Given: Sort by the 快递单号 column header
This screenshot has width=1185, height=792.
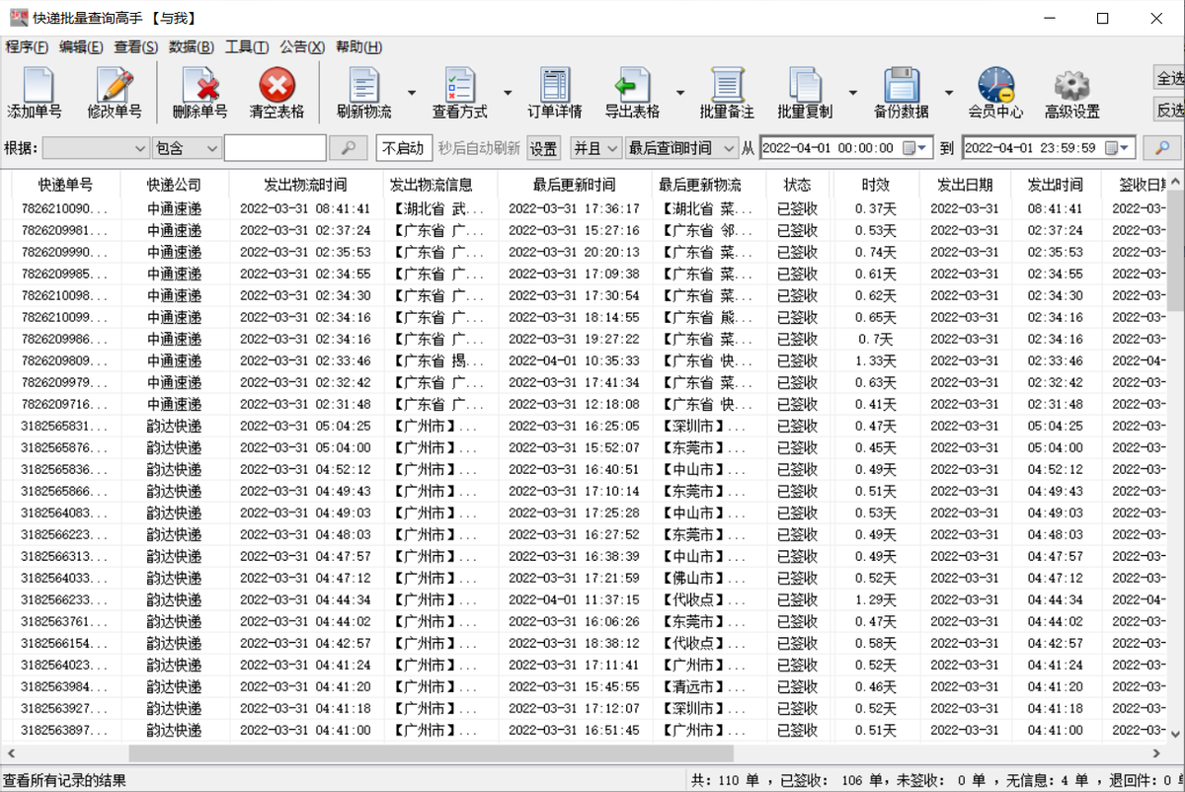Looking at the screenshot, I should pos(66,184).
